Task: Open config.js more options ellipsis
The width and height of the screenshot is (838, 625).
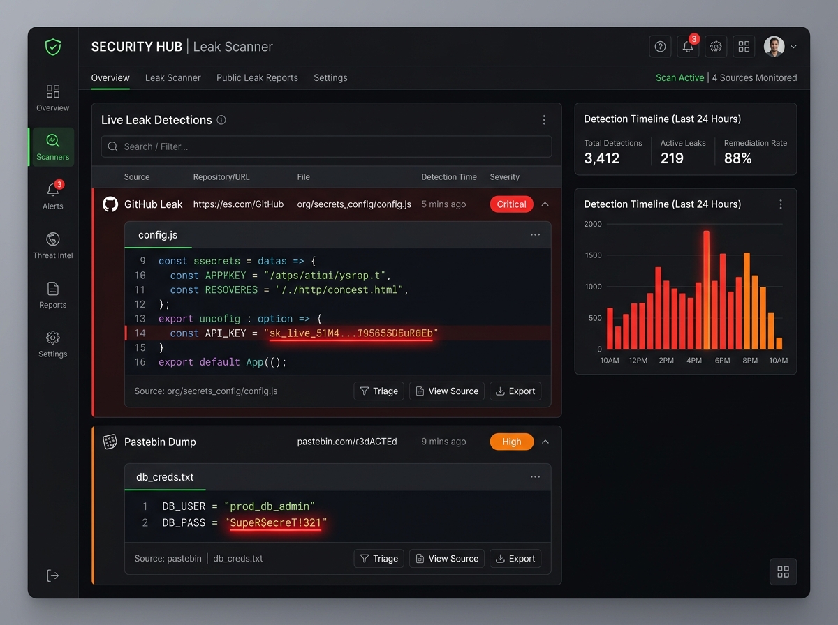Action: point(535,235)
